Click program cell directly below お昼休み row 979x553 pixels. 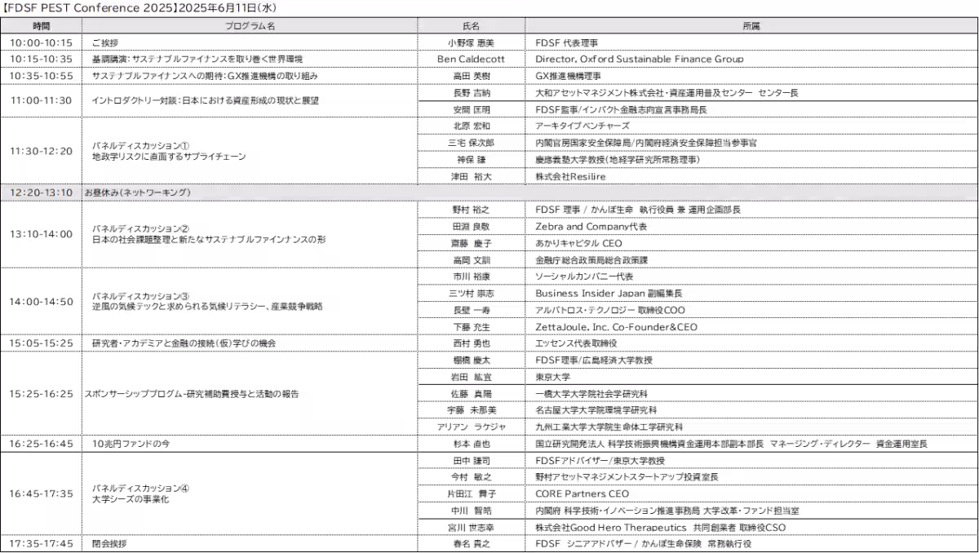click(250, 234)
